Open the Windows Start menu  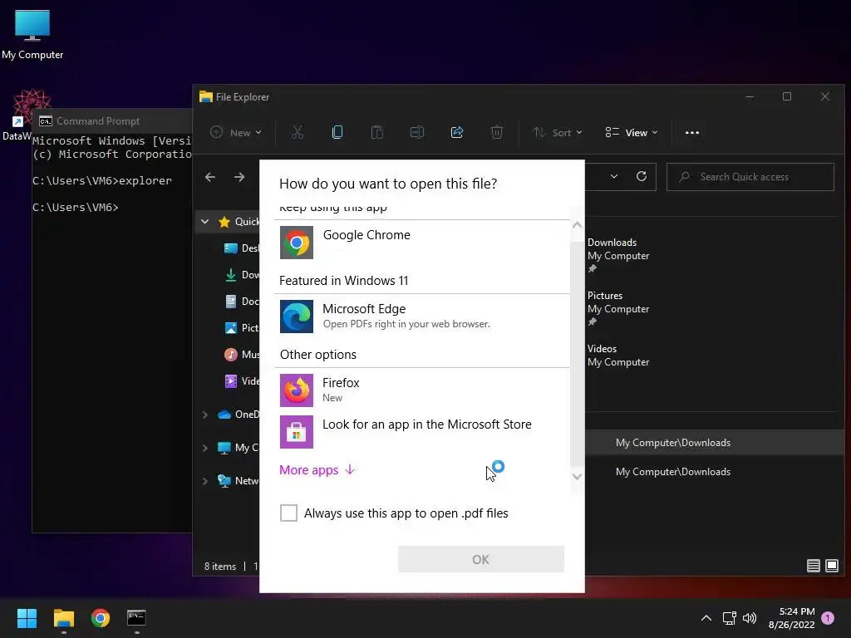click(x=27, y=618)
